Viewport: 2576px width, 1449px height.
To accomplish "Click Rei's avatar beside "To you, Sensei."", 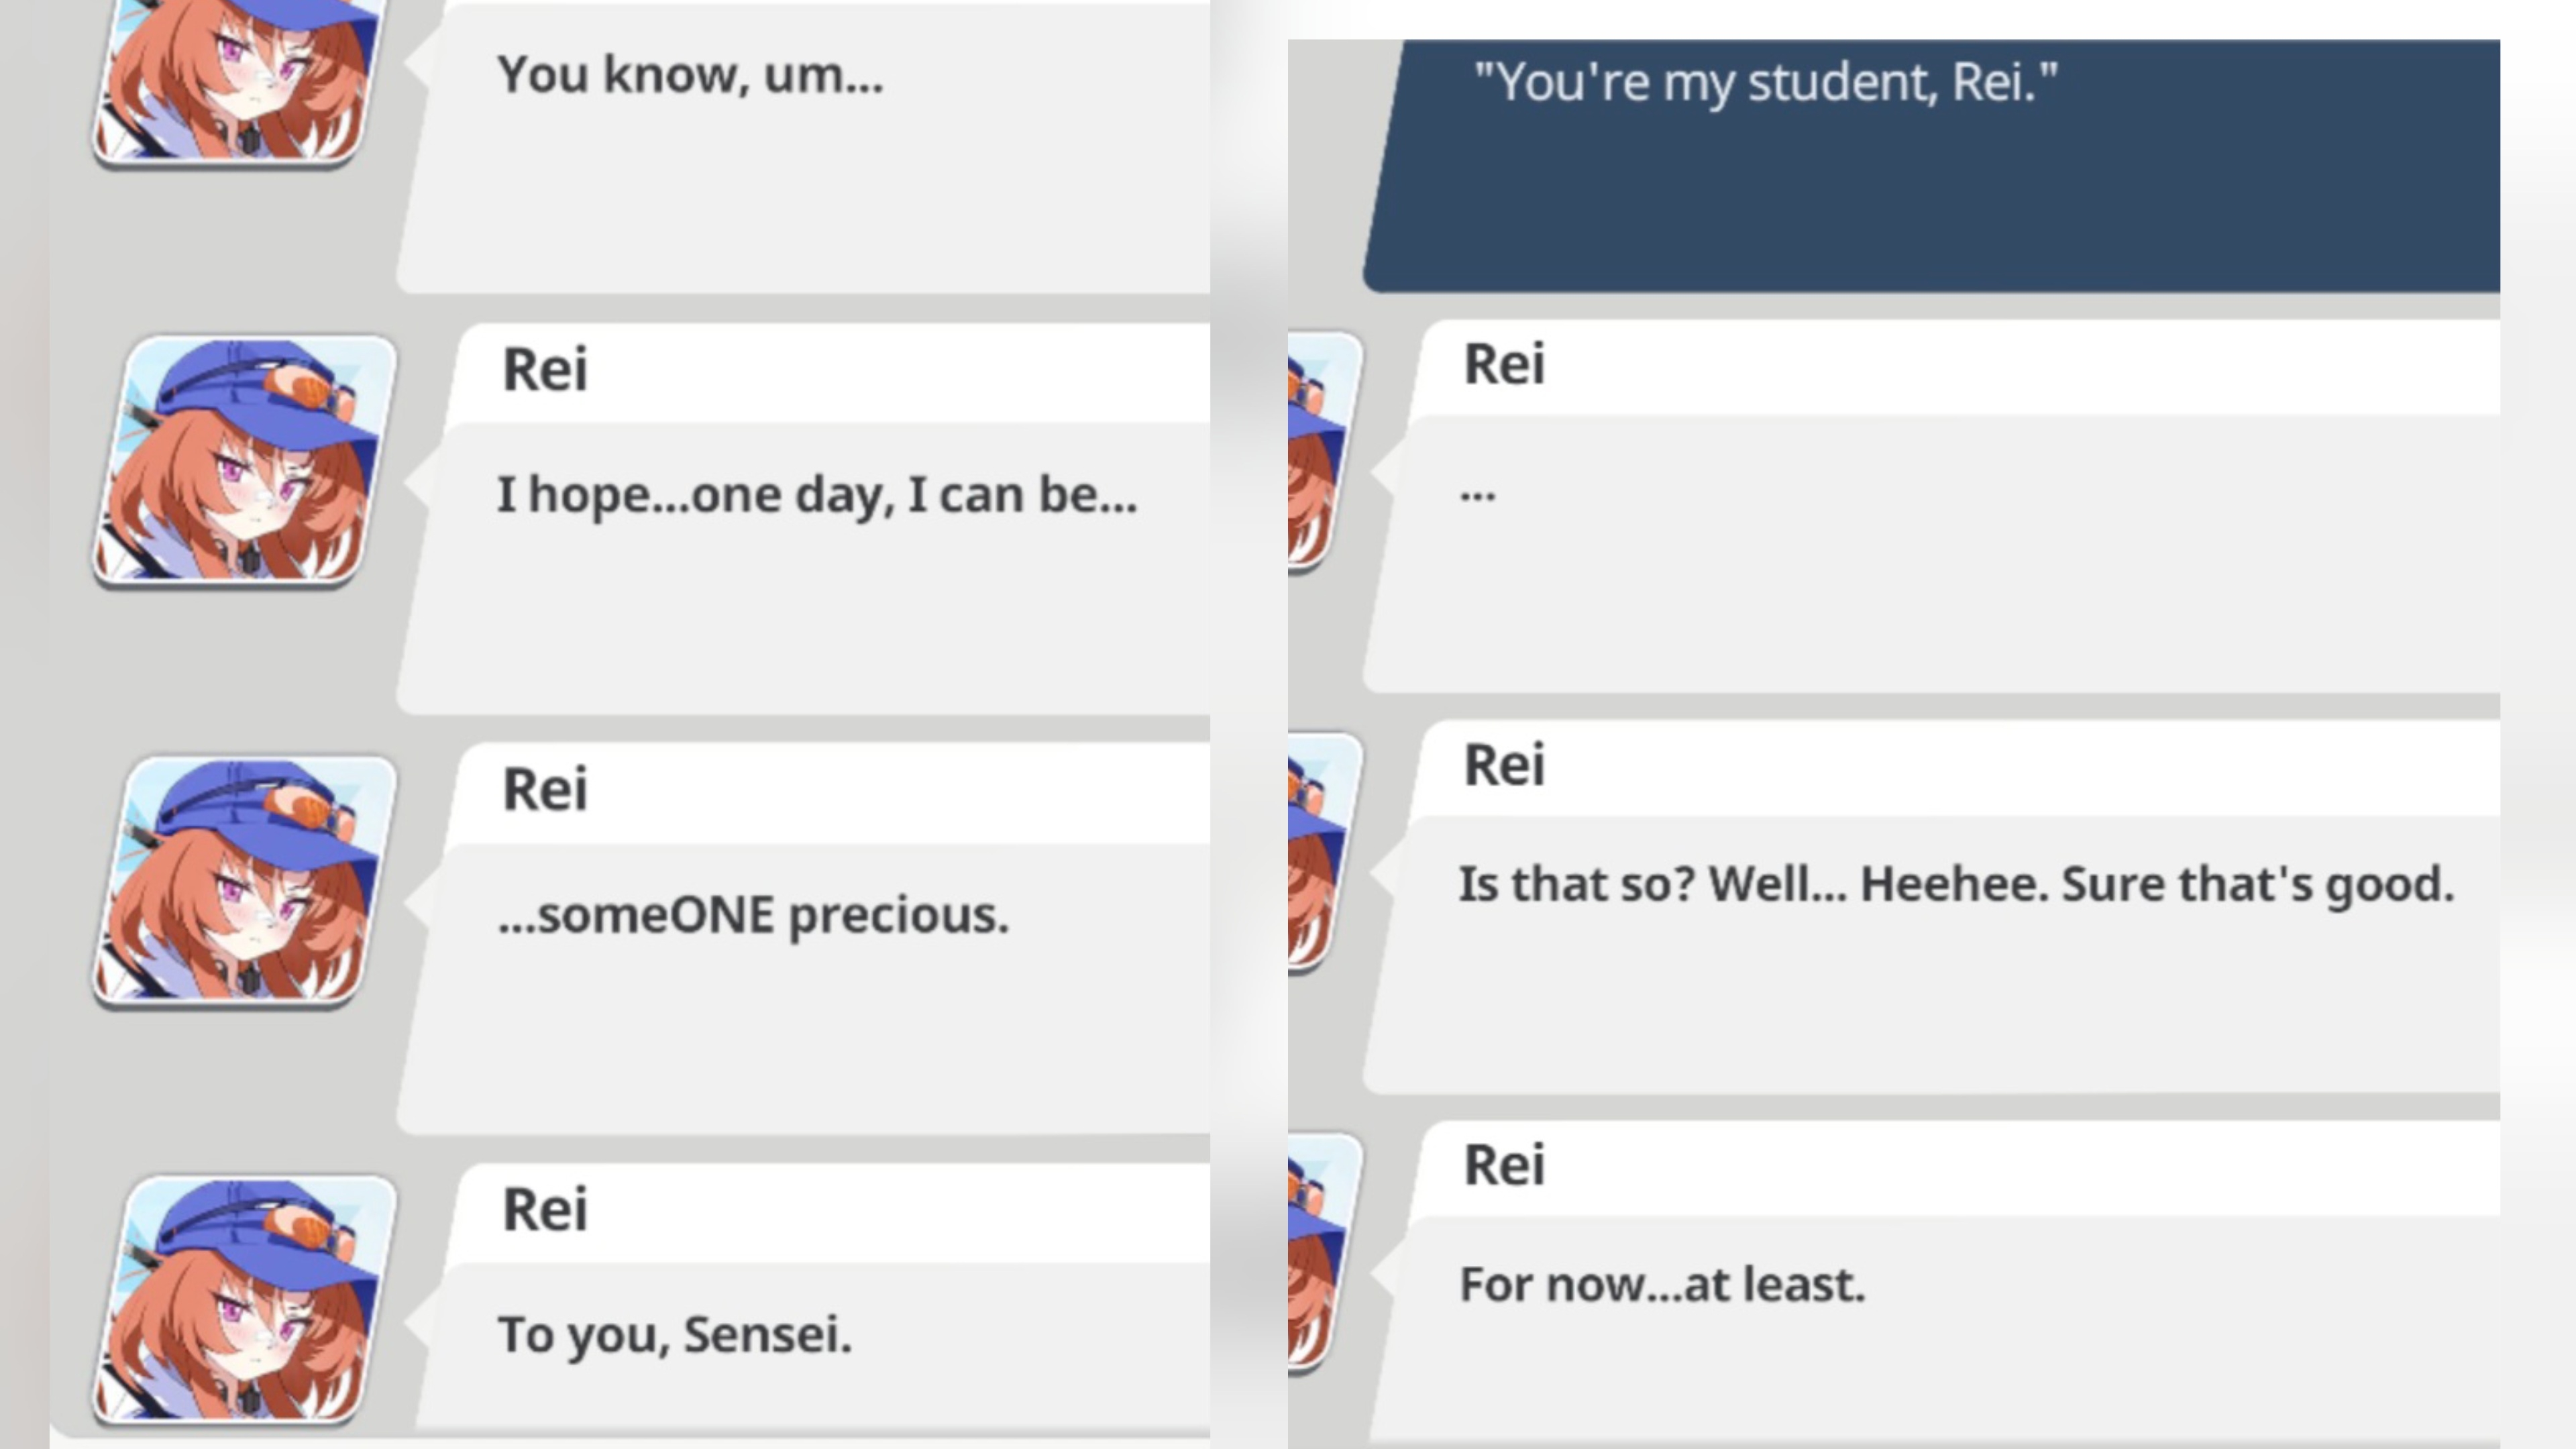I will 246,1300.
